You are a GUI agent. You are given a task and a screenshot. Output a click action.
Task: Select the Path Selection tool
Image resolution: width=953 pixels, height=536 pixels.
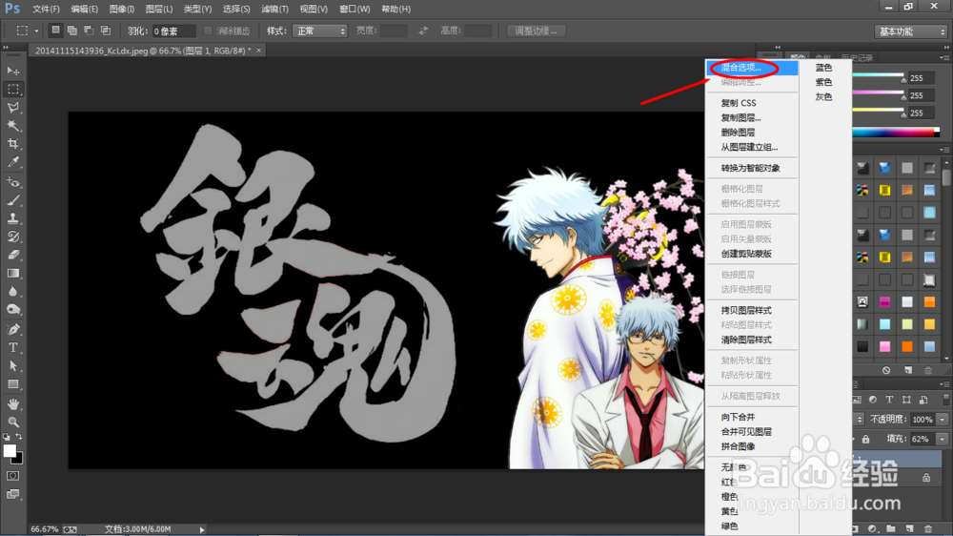12,365
